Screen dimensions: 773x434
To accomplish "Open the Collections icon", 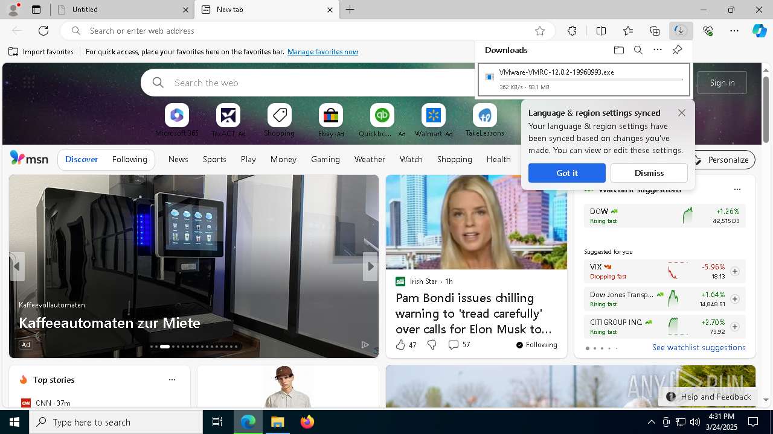I will point(655,31).
